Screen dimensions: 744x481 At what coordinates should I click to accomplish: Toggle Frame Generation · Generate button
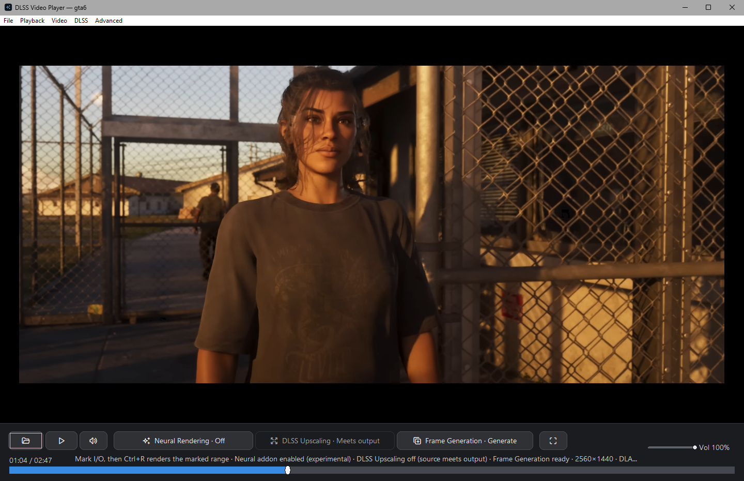465,441
